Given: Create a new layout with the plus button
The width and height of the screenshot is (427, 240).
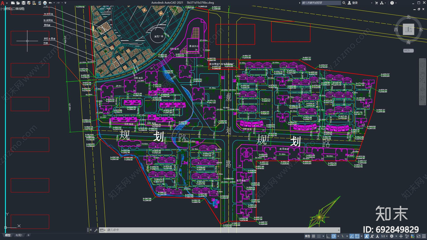Looking at the screenshot, I should (x=28, y=235).
